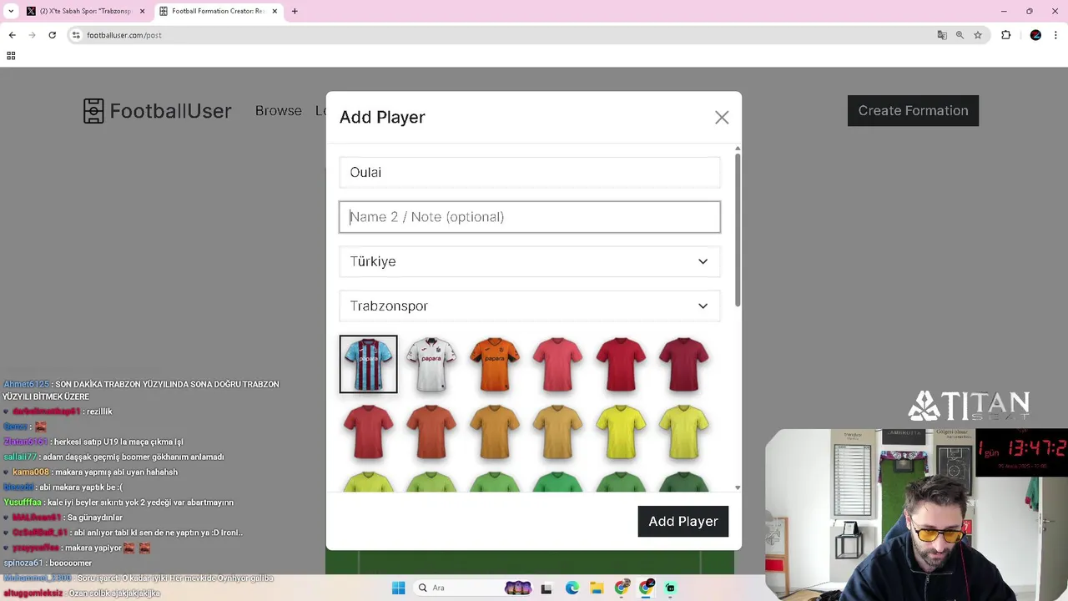1068x601 pixels.
Task: Select the orange-red jersey in second row
Action: coord(431,432)
